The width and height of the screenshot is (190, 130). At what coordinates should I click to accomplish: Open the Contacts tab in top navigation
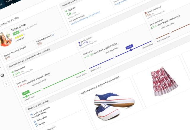[9, 1]
